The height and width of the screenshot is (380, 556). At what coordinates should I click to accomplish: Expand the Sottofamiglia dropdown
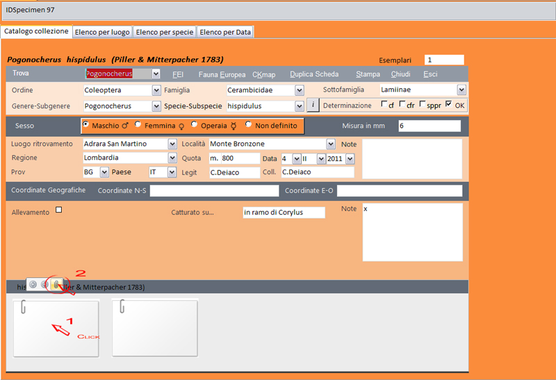[461, 90]
